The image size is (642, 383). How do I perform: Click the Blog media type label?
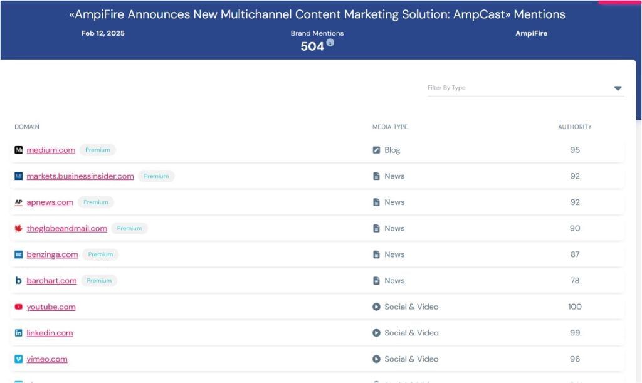(392, 150)
